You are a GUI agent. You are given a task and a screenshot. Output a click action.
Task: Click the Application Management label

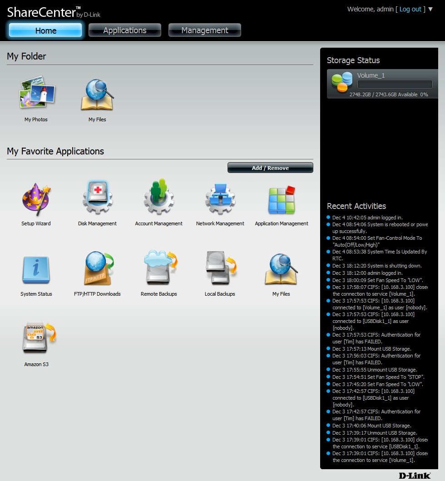coord(282,223)
